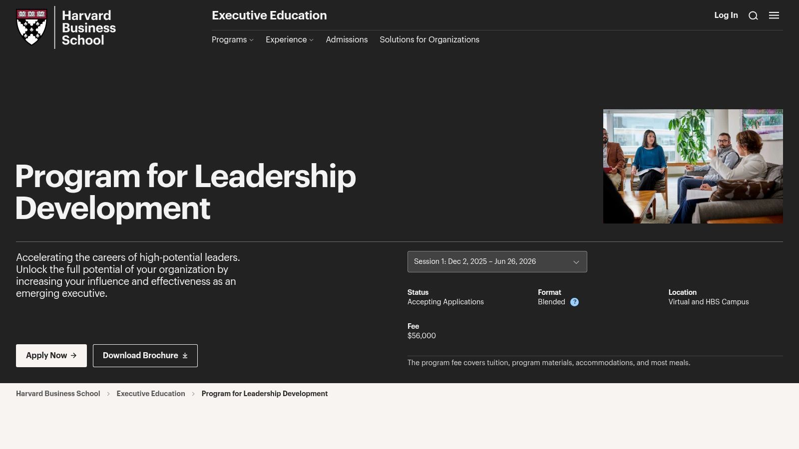Click the Log In link
The image size is (799, 449).
pos(726,15)
